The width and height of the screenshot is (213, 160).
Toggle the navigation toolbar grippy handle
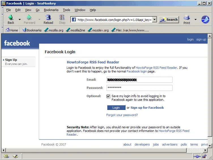(x=2, y=20)
